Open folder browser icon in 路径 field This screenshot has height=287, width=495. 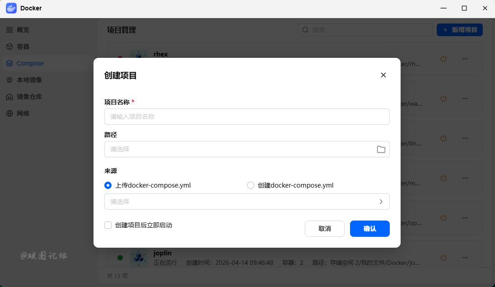(x=381, y=149)
